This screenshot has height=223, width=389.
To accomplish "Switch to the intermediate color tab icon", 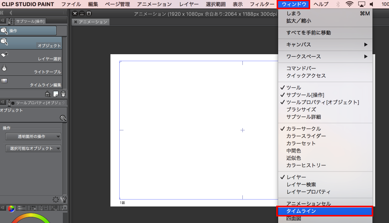I will coord(43,208).
